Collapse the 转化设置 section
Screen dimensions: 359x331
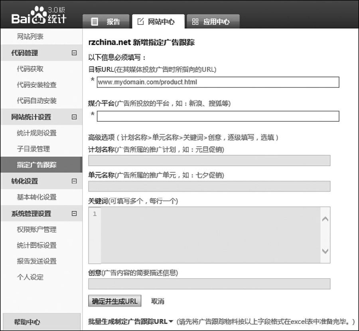tap(74, 181)
